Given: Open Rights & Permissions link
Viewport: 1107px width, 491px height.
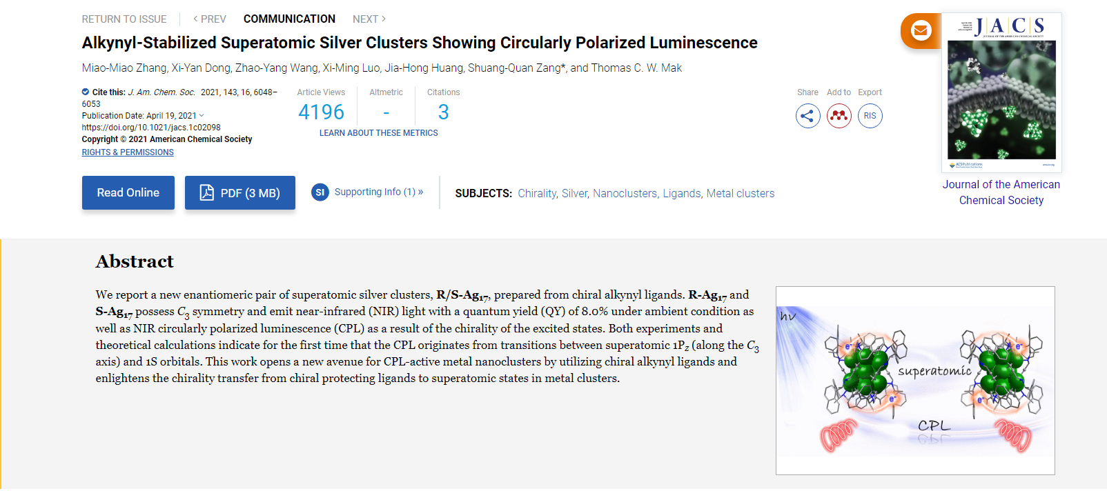Looking at the screenshot, I should tap(128, 152).
